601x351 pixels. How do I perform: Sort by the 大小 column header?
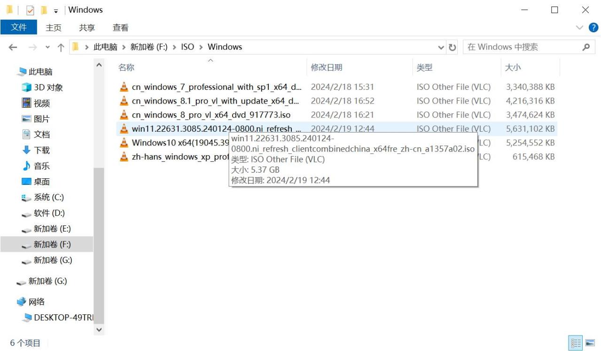click(x=513, y=67)
